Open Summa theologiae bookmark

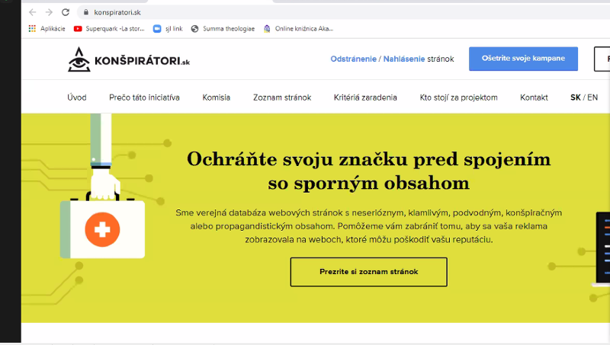223,29
